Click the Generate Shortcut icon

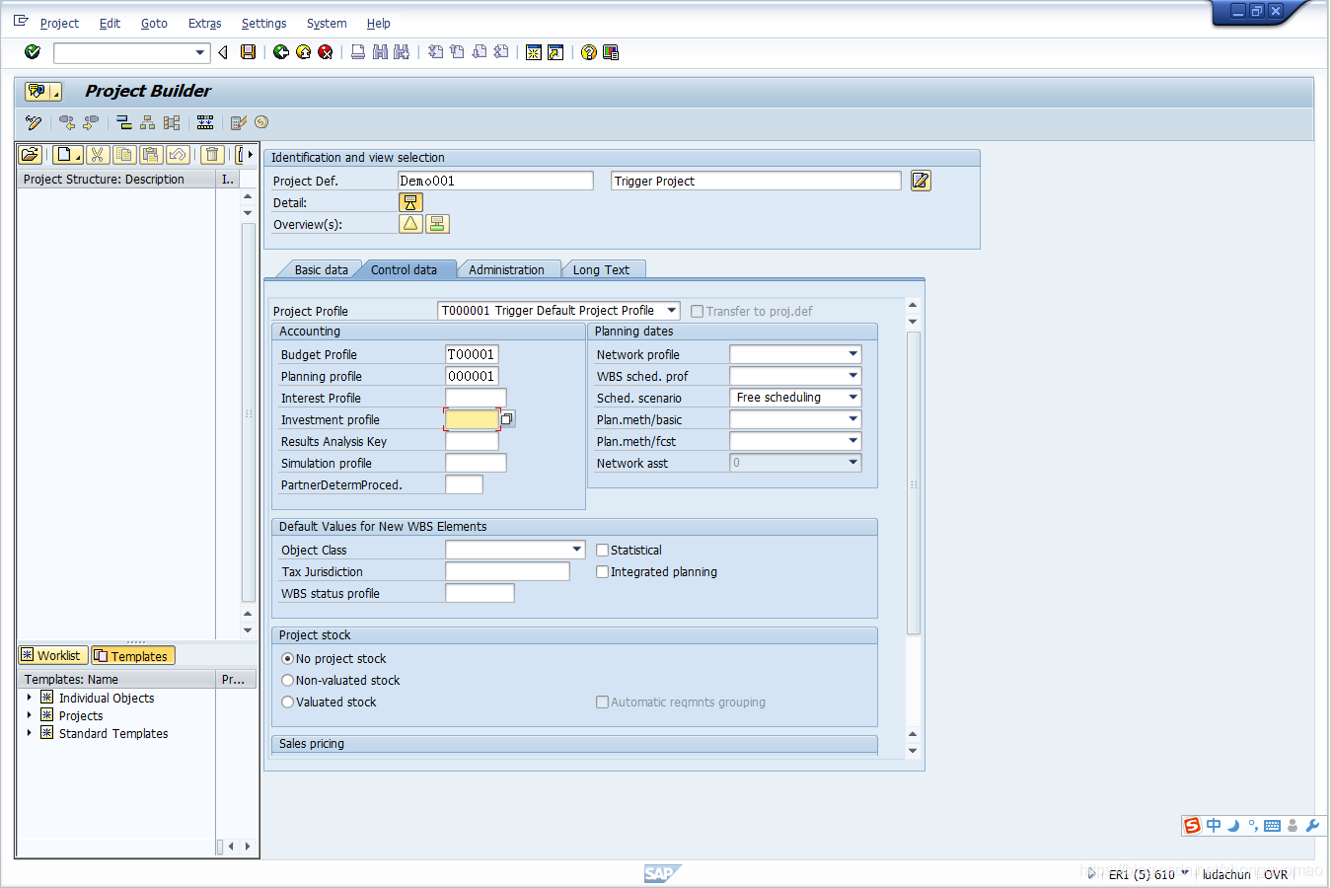(x=555, y=52)
